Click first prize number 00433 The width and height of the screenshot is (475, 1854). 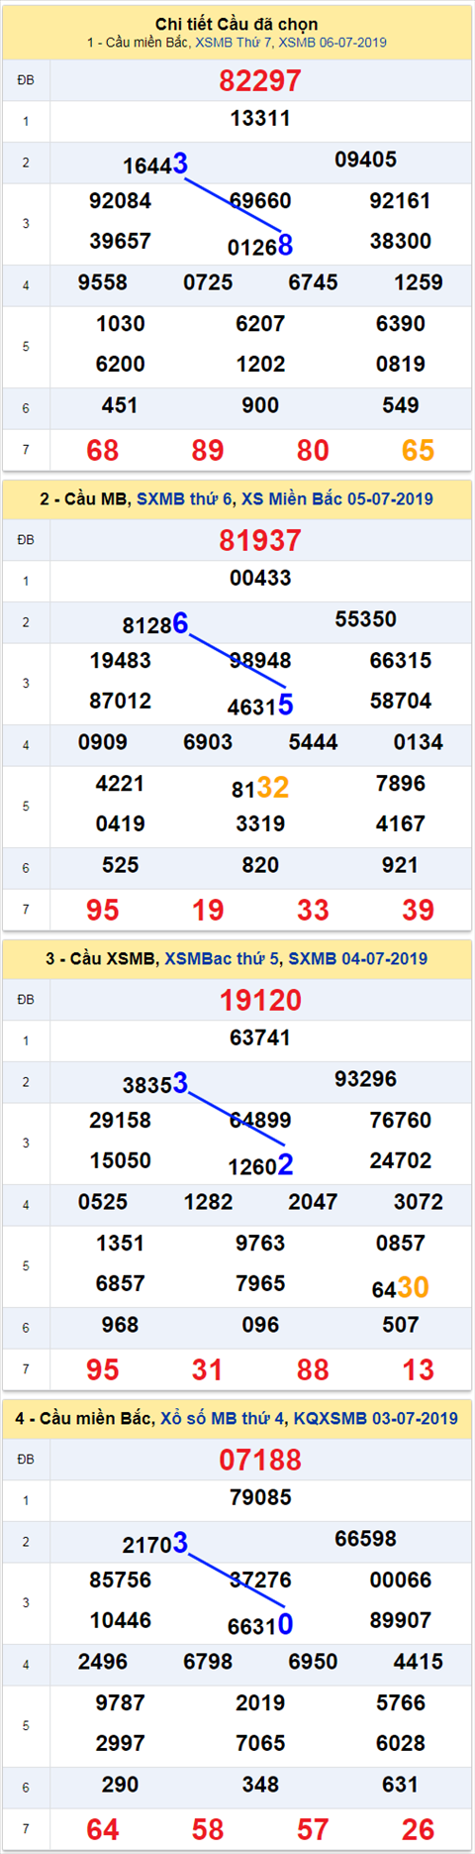pyautogui.click(x=260, y=579)
